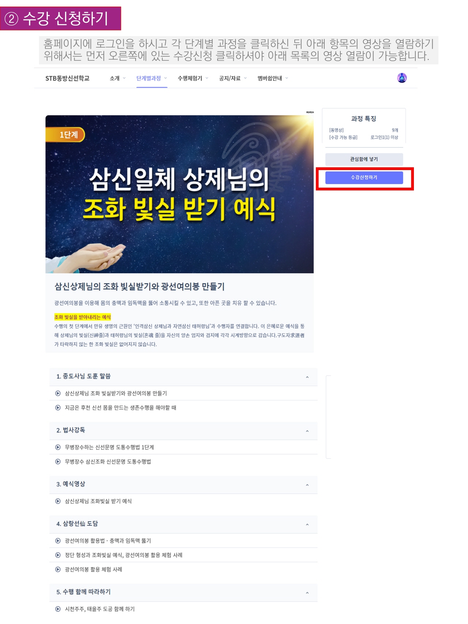Image resolution: width=468 pixels, height=624 pixels.
Task: Open the 단계별과정 menu tab
Action: pyautogui.click(x=152, y=78)
